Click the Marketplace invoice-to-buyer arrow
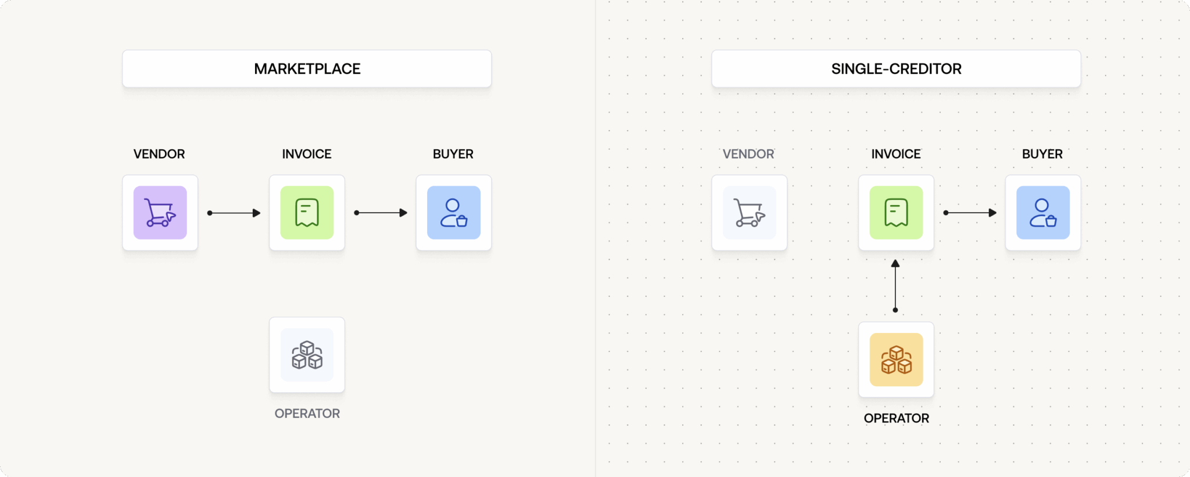This screenshot has height=477, width=1190. (x=381, y=213)
